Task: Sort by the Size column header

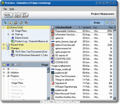Action: click(106, 27)
